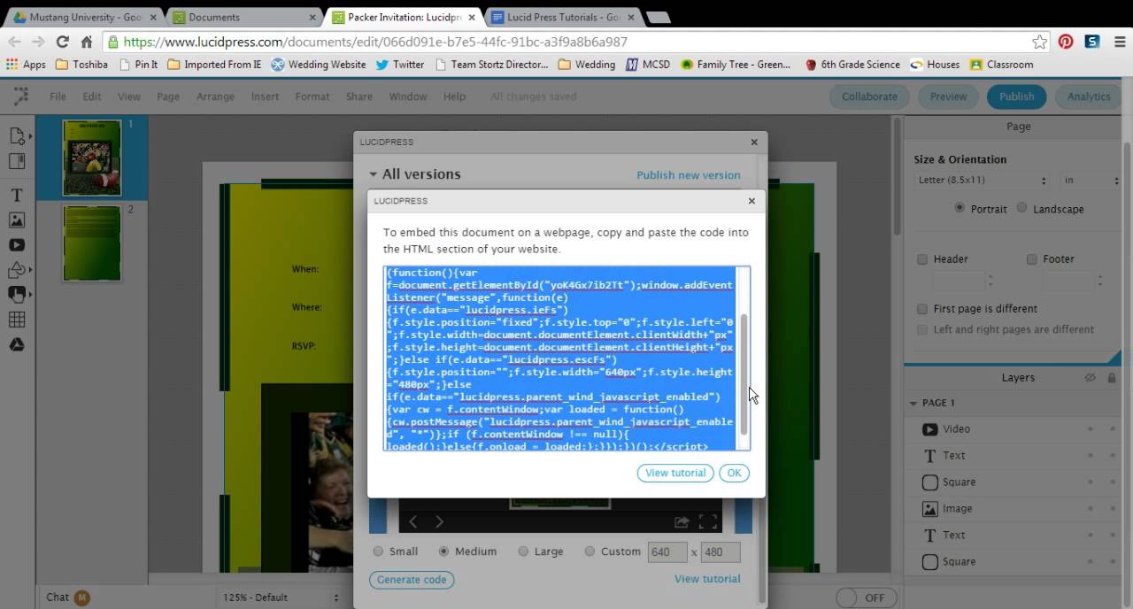The height and width of the screenshot is (609, 1133).
Task: Select the Large embed size option
Action: pyautogui.click(x=523, y=551)
